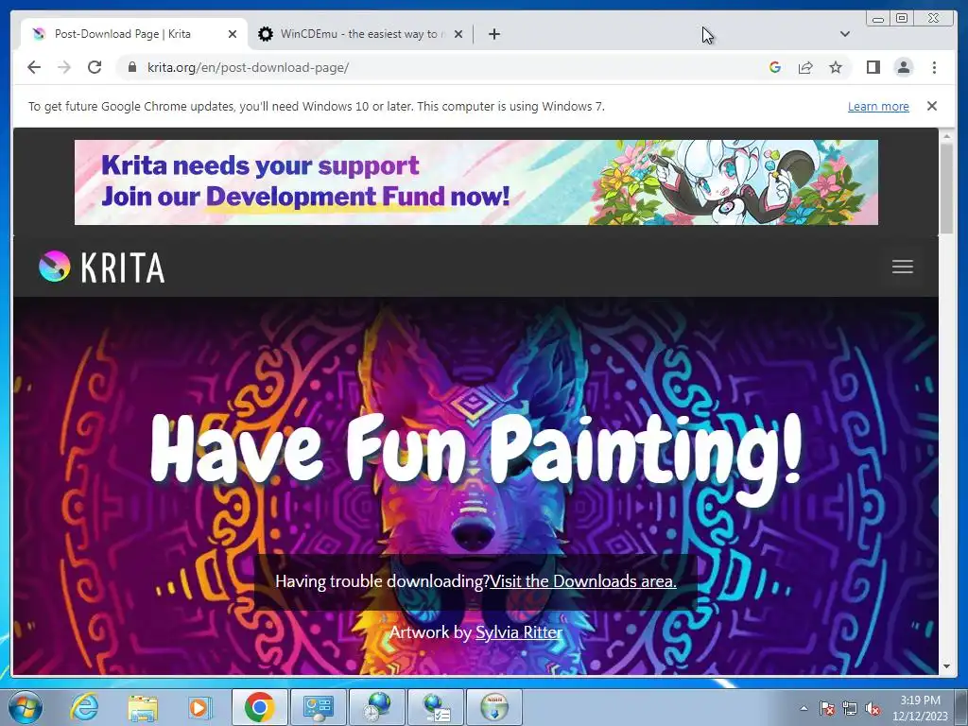Viewport: 968px width, 726px height.
Task: Go back to the previous page
Action: pyautogui.click(x=34, y=67)
